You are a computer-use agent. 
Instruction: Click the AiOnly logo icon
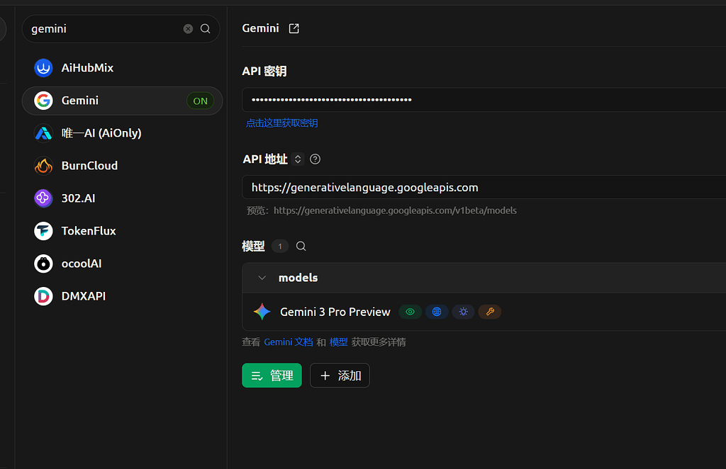[x=43, y=133]
